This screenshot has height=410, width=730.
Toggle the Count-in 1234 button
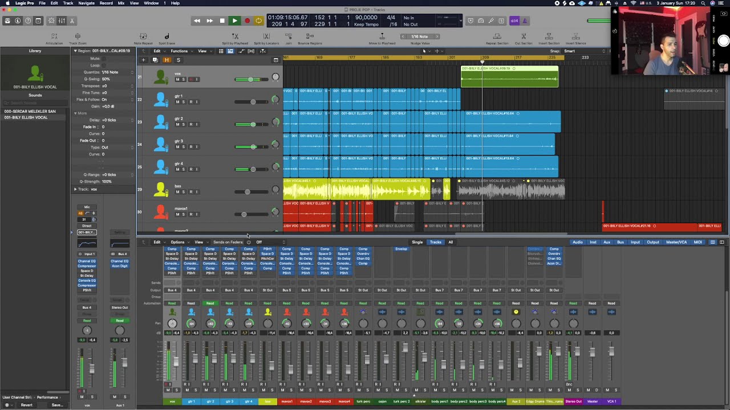click(514, 21)
